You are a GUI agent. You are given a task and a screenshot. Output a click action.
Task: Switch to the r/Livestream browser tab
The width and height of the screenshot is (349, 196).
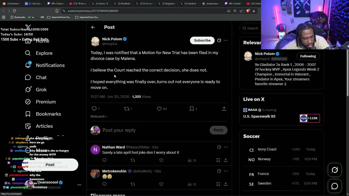click(12, 3)
